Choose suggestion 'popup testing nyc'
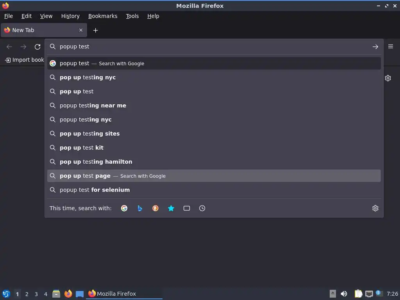 (x=214, y=120)
